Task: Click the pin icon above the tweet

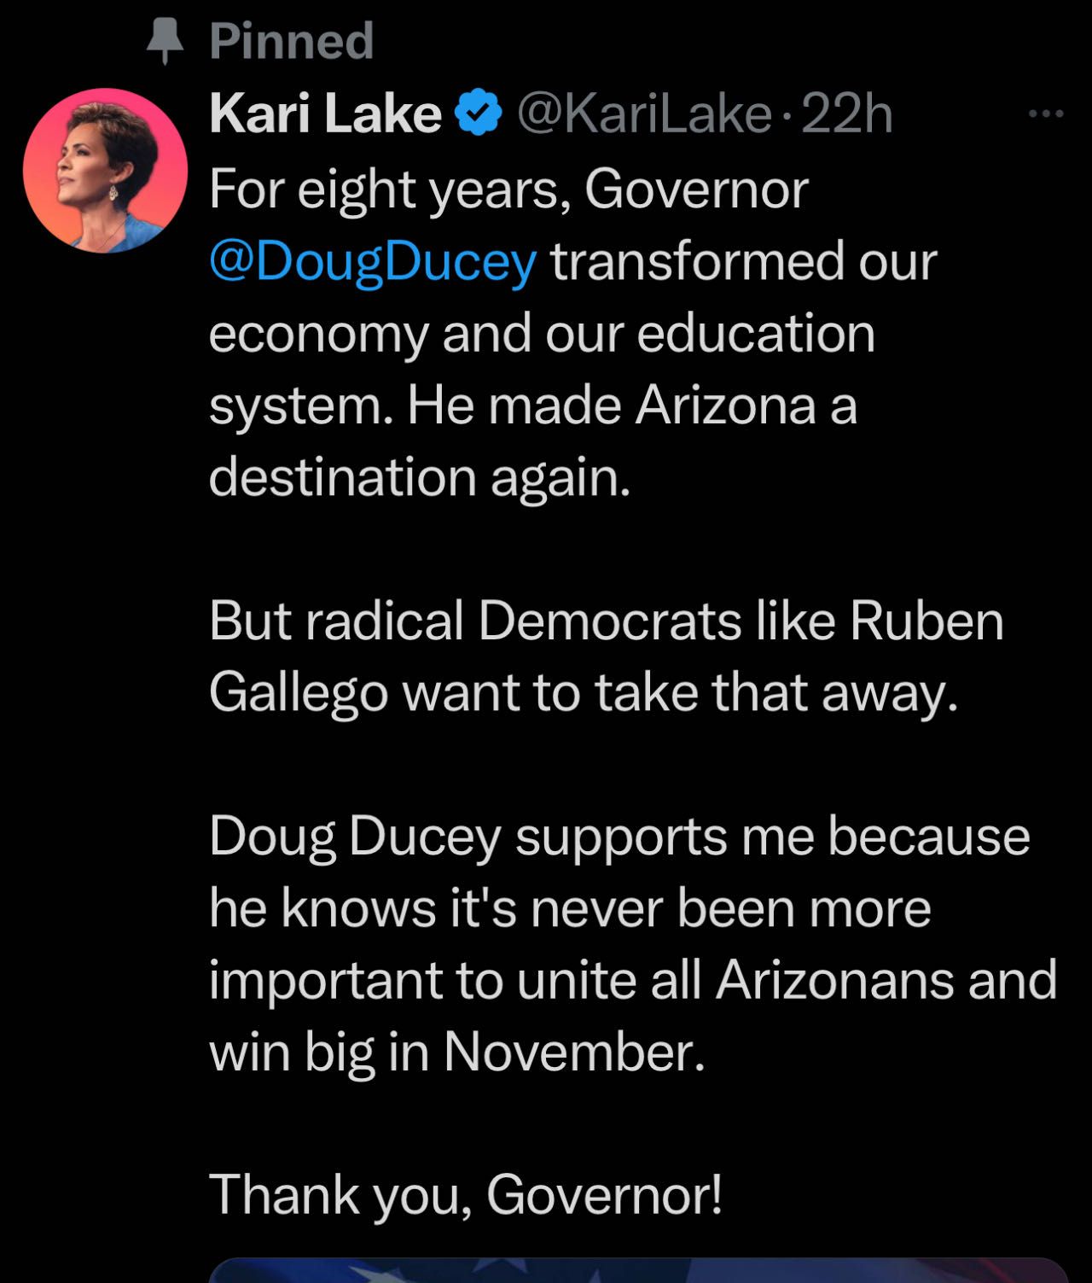Action: [166, 41]
